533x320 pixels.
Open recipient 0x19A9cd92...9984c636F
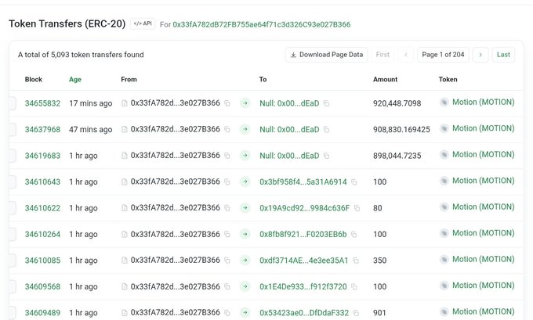(305, 208)
